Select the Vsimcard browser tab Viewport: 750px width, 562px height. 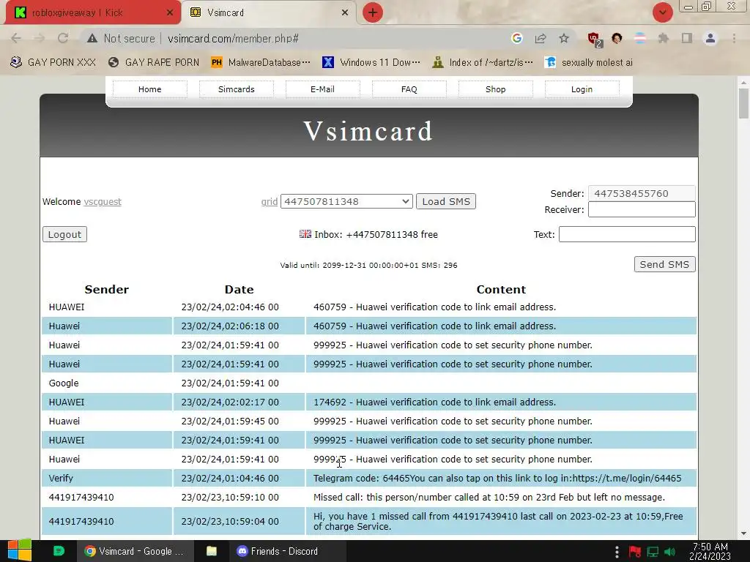[x=268, y=12]
